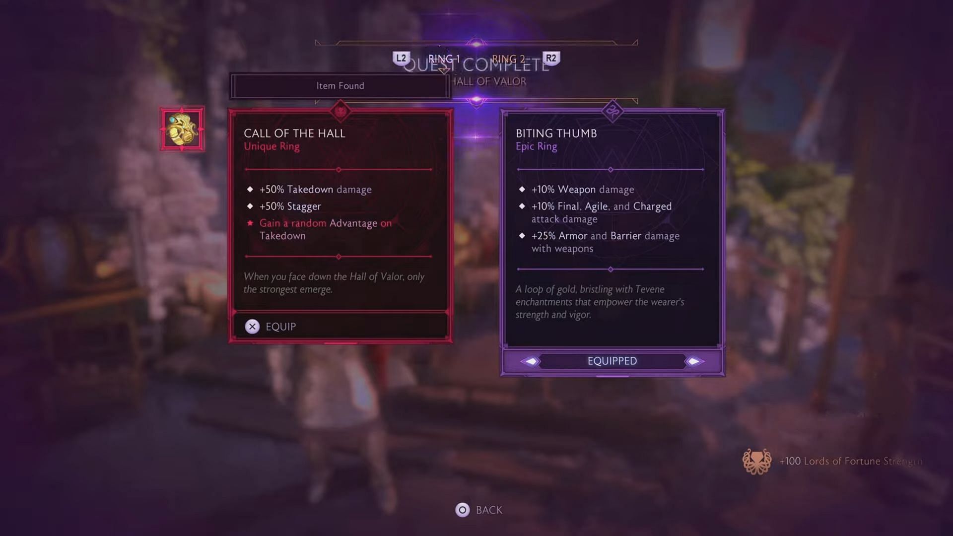Switch to RING 2 tab
The image size is (953, 536).
pos(509,59)
